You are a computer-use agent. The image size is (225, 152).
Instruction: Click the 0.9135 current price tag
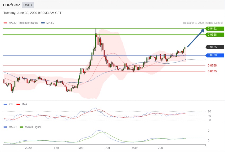click(214, 47)
